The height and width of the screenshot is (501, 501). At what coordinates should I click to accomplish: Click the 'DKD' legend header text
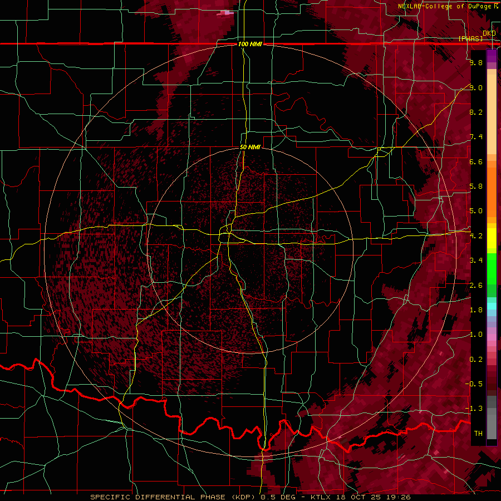click(489, 33)
